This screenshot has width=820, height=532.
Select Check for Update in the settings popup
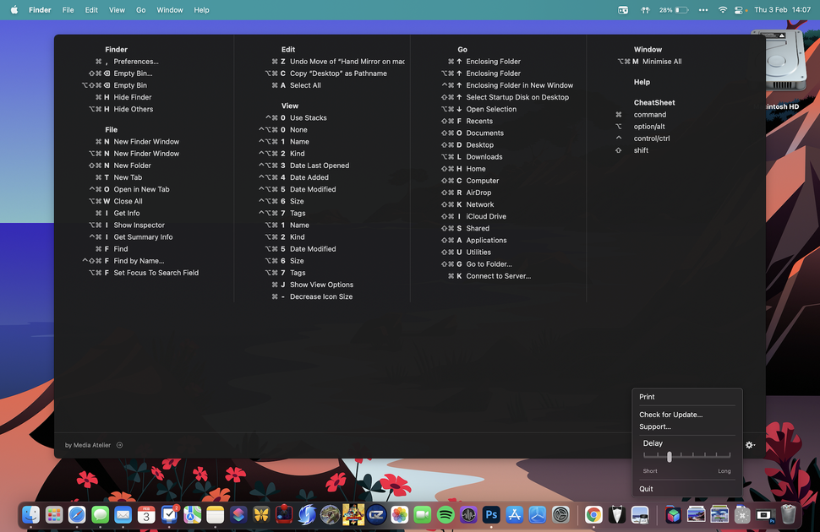[x=673, y=415]
